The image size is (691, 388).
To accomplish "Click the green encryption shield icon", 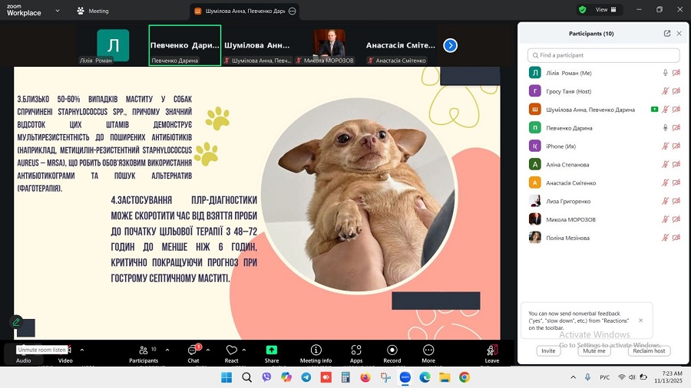I will 583,10.
